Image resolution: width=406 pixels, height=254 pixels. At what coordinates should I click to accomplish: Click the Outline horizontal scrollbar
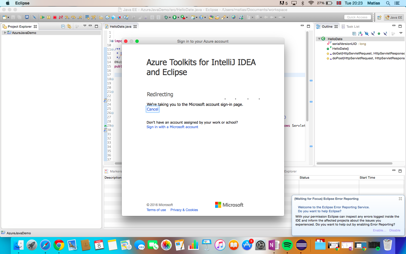pyautogui.click(x=354, y=163)
